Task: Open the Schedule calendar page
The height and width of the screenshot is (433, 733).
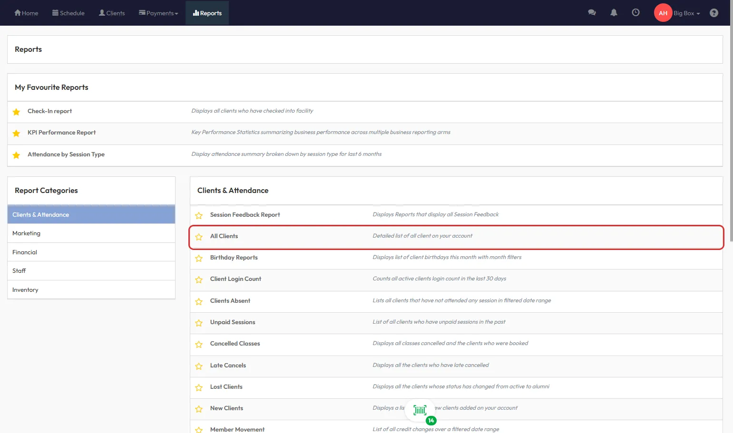Action: coord(68,13)
